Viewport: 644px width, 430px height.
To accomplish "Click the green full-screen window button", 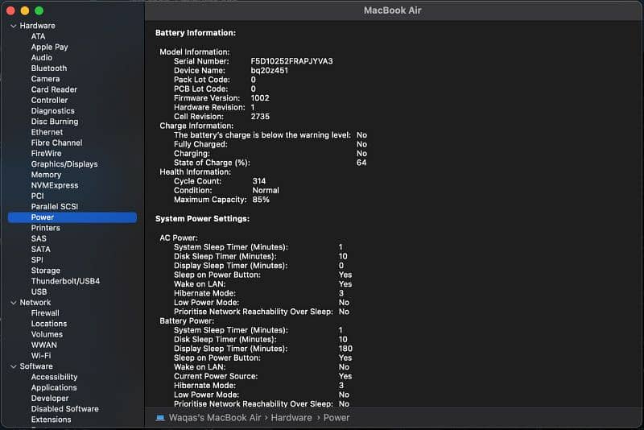I will (x=39, y=10).
